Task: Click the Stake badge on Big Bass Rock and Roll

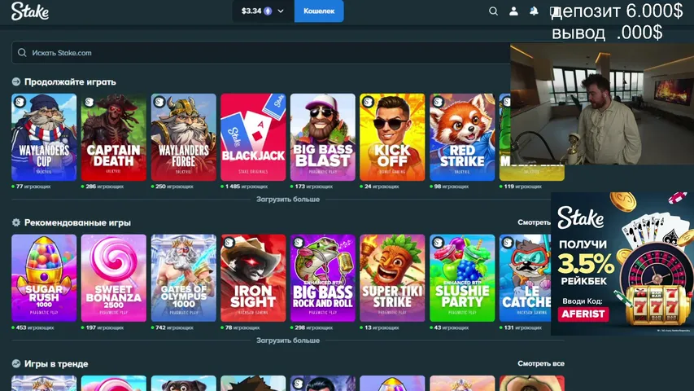Action: tap(299, 243)
